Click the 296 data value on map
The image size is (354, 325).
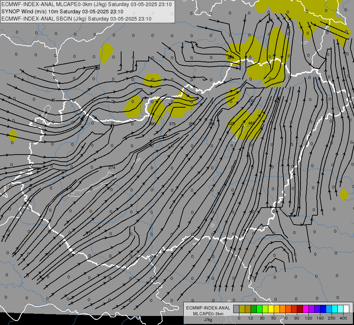[x=192, y=124]
